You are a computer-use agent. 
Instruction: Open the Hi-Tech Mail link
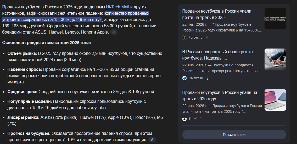pyautogui.click(x=117, y=7)
